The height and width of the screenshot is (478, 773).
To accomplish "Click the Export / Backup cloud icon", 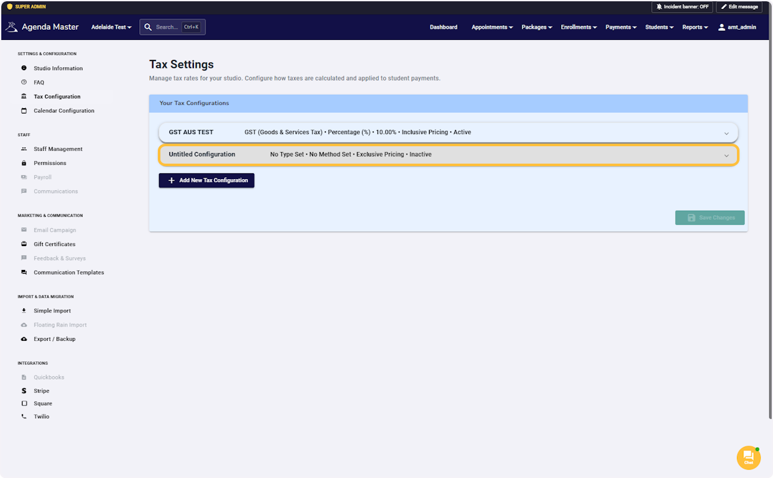I will point(24,339).
